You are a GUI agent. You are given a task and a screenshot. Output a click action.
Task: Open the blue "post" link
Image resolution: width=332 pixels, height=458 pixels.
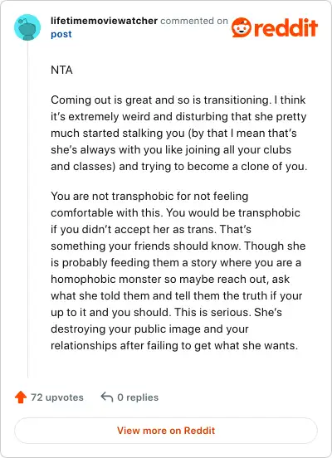(x=61, y=34)
